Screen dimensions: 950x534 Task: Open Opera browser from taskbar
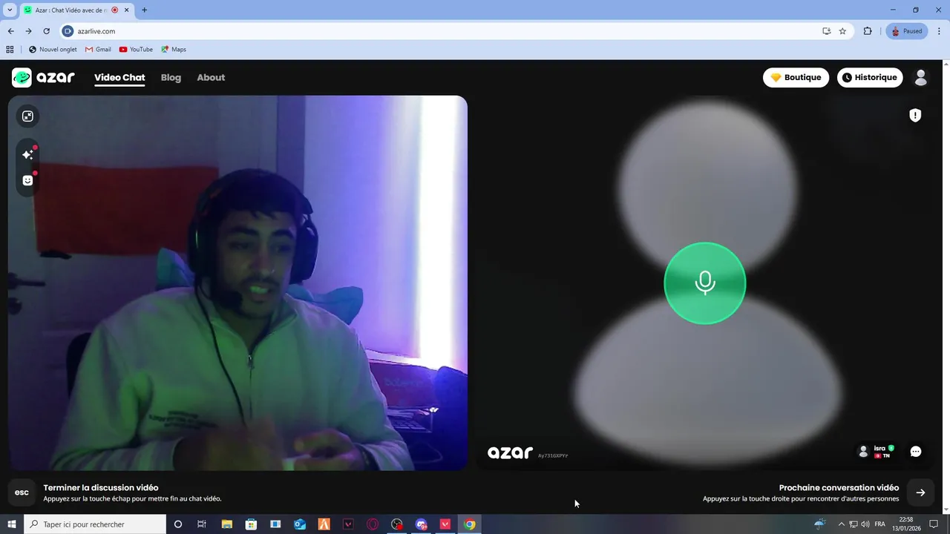[373, 524]
